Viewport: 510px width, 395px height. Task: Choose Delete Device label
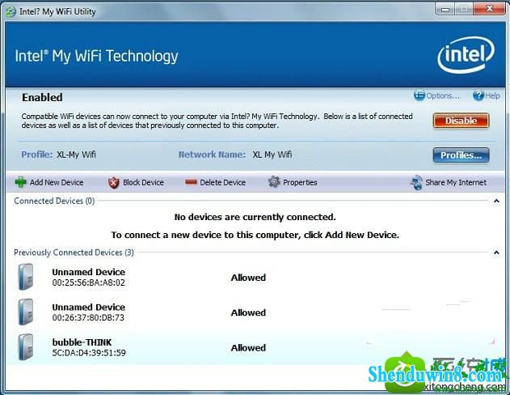222,182
